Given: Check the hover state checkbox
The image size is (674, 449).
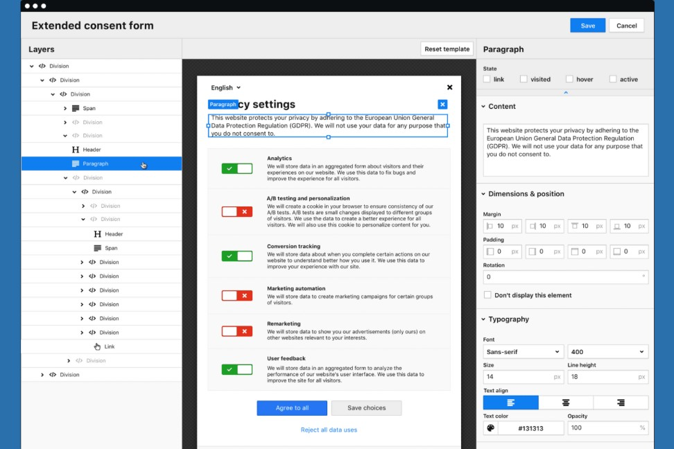Looking at the screenshot, I should pos(571,78).
